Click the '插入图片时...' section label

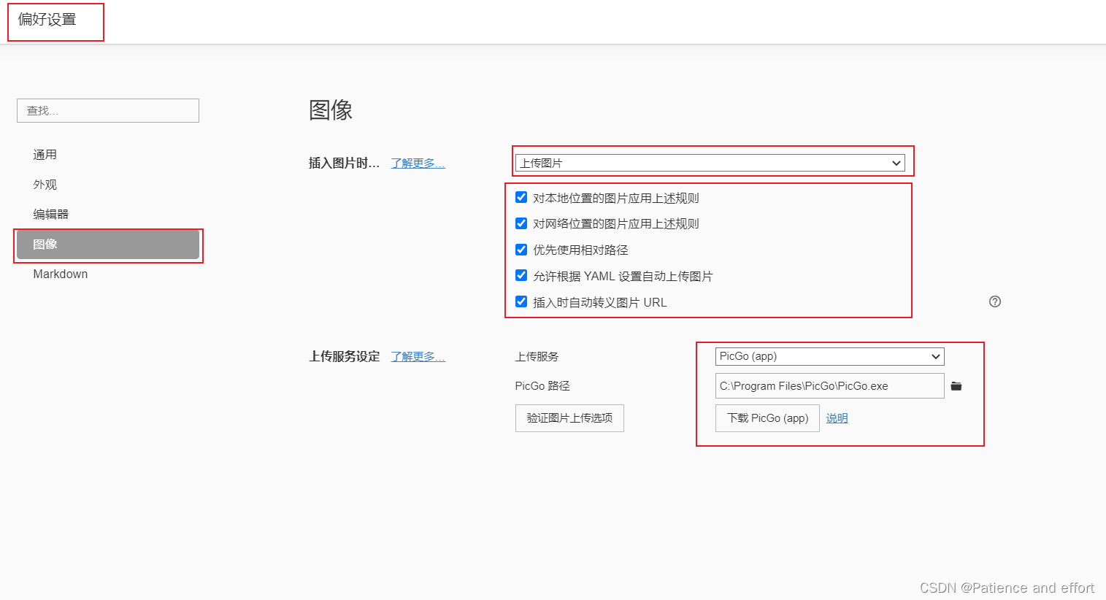(345, 163)
